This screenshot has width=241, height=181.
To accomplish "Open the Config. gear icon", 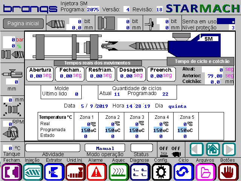I will coord(162,172).
